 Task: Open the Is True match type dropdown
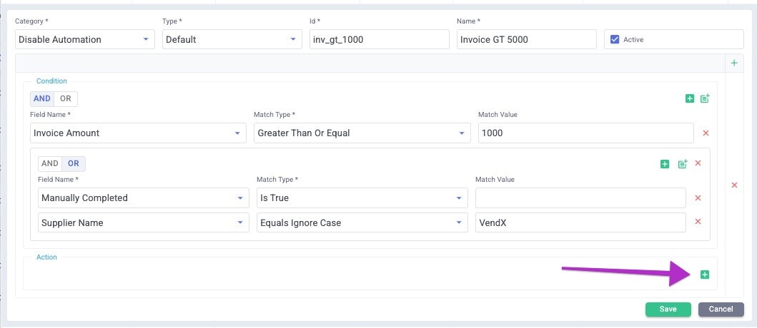362,198
